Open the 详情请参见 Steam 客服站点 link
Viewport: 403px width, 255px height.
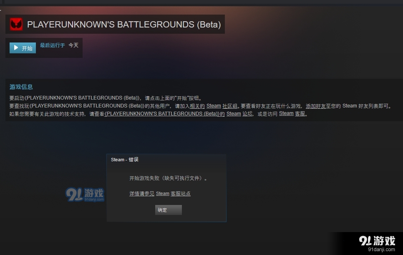pos(160,194)
